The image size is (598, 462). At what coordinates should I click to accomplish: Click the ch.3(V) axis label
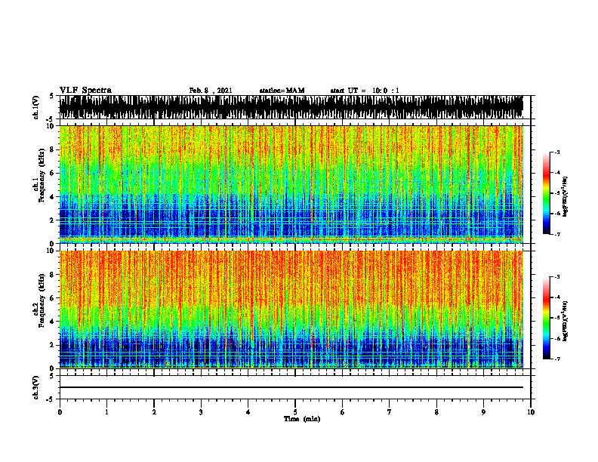pyautogui.click(x=35, y=387)
